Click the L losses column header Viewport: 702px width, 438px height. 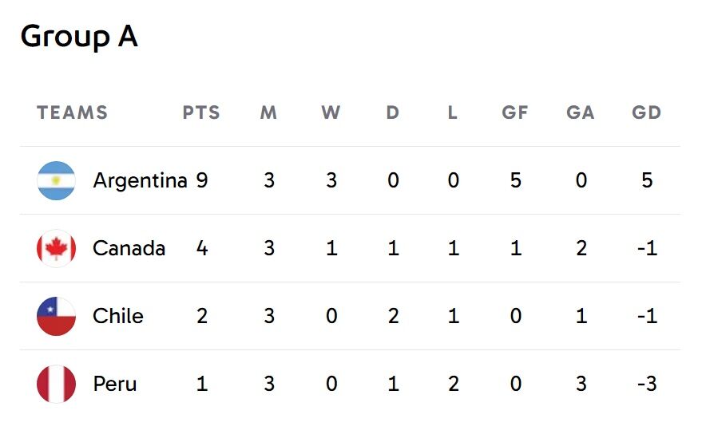point(453,112)
